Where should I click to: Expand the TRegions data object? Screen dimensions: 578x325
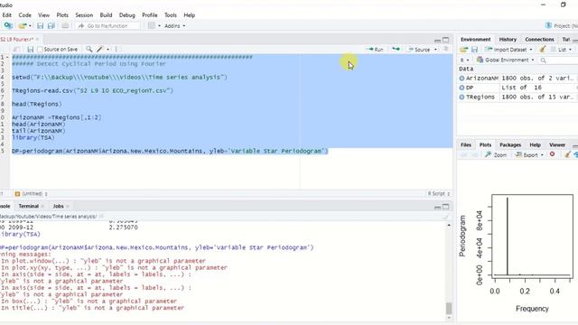click(461, 97)
